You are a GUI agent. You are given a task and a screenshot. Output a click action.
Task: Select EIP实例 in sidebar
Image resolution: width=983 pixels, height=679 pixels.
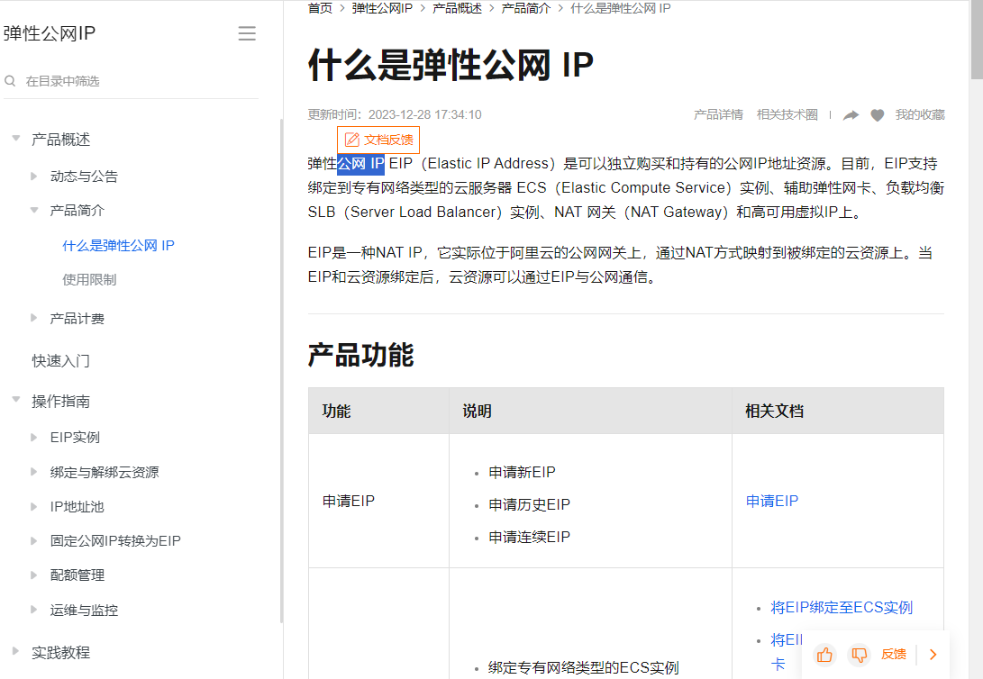click(x=75, y=438)
